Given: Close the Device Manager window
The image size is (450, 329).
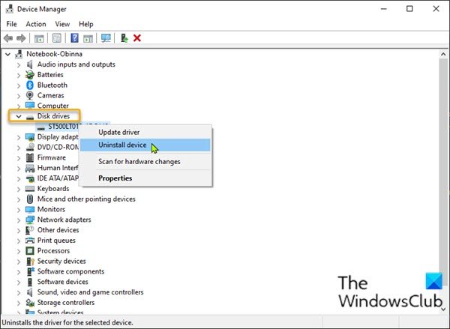Looking at the screenshot, I should pos(436,9).
